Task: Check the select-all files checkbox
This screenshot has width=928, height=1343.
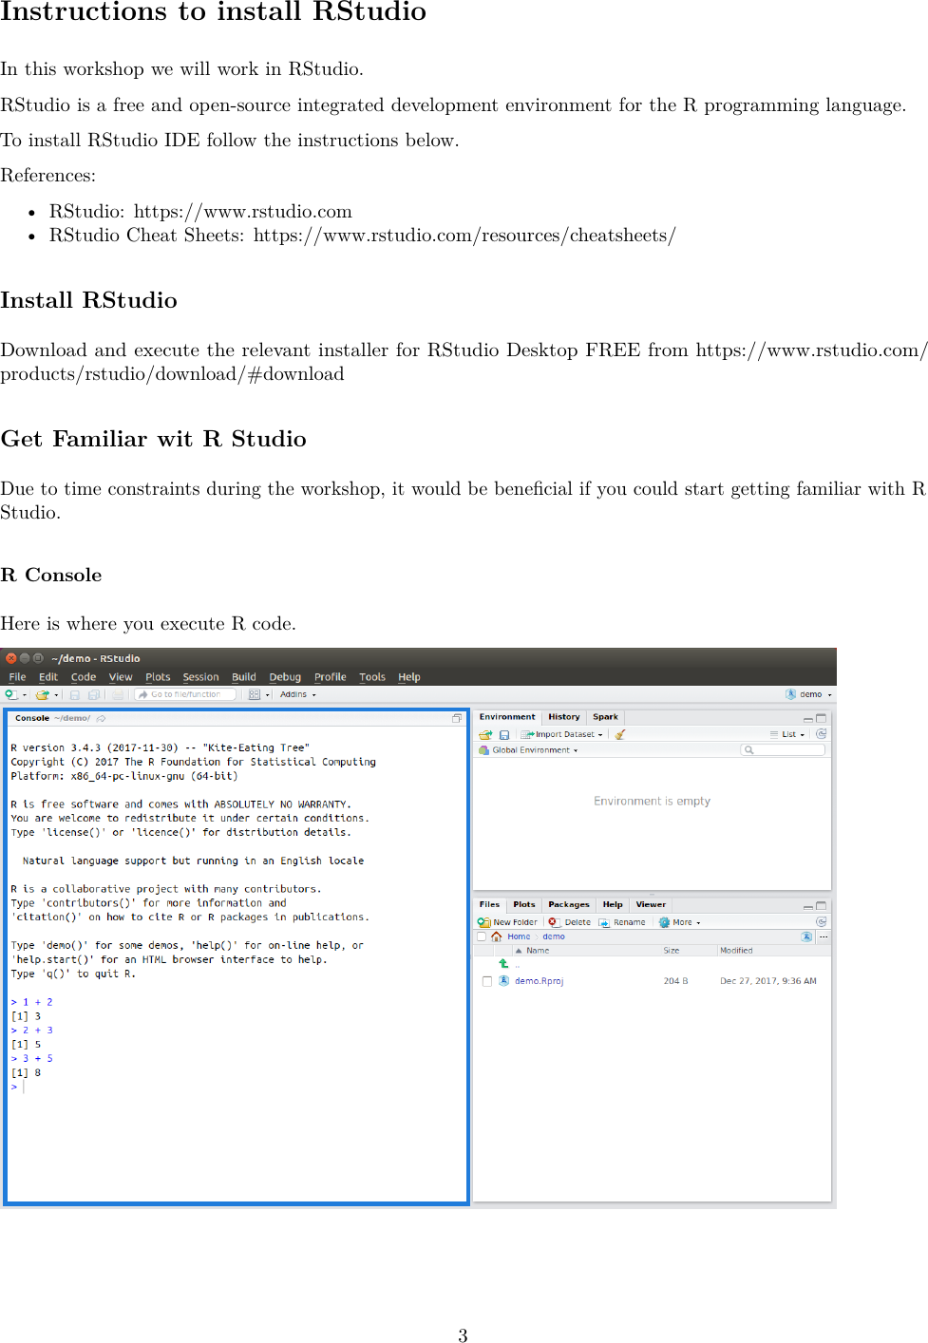Action: 482,936
